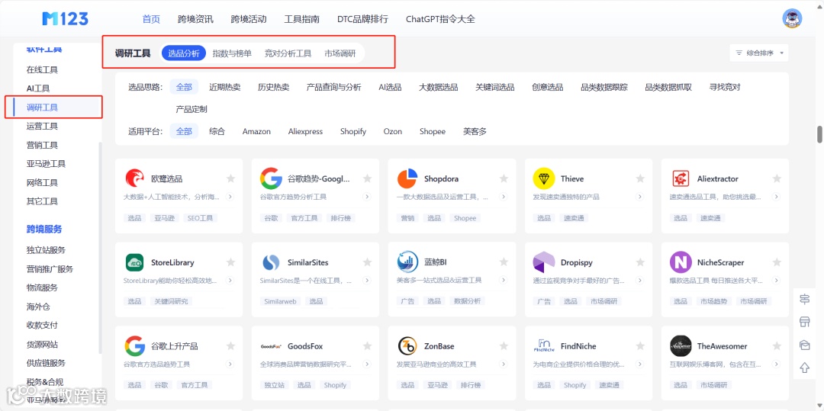Open the 欧鹭选品 logo icon

tap(134, 178)
